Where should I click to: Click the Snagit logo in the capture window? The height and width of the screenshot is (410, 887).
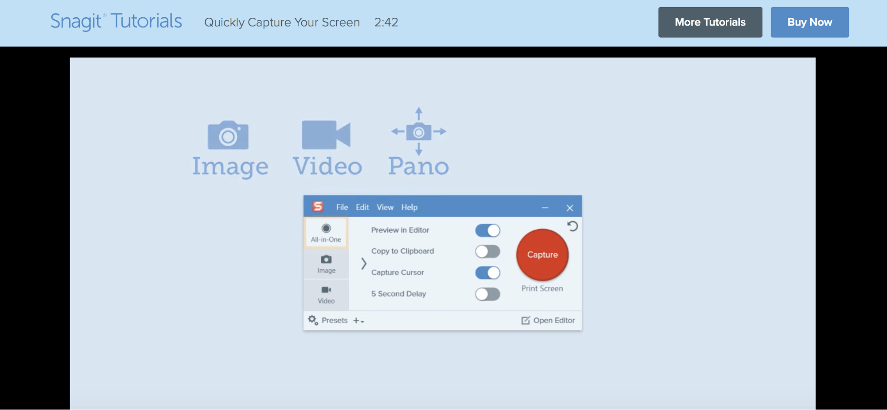318,207
